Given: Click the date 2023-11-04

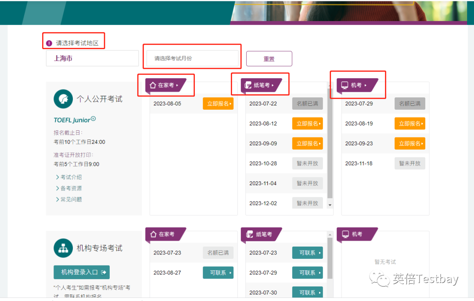Looking at the screenshot, I should (x=263, y=183).
